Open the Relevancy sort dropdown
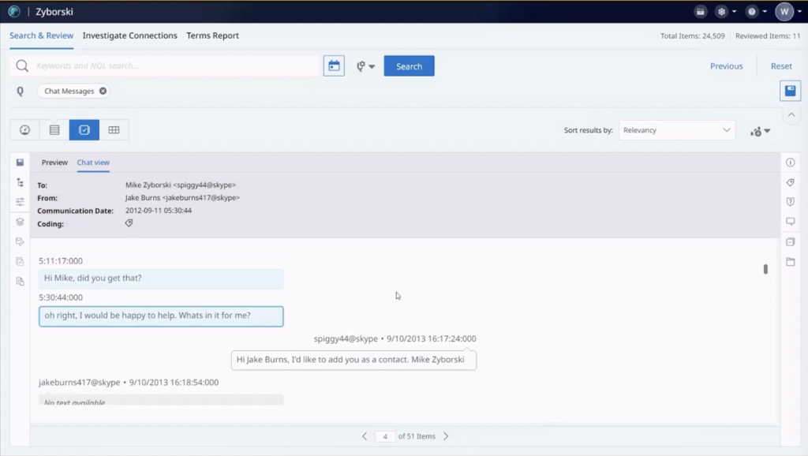 coord(677,130)
